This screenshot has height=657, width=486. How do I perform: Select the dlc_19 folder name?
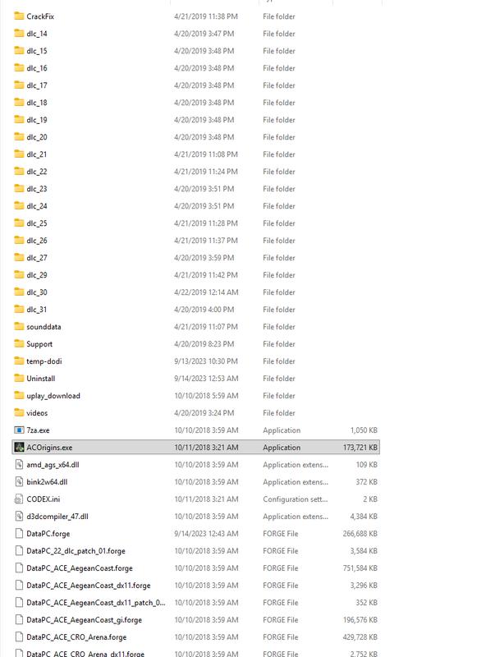point(37,120)
